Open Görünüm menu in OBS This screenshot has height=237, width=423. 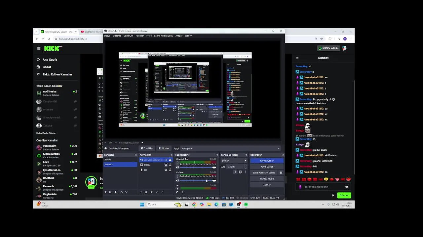[x=128, y=36]
